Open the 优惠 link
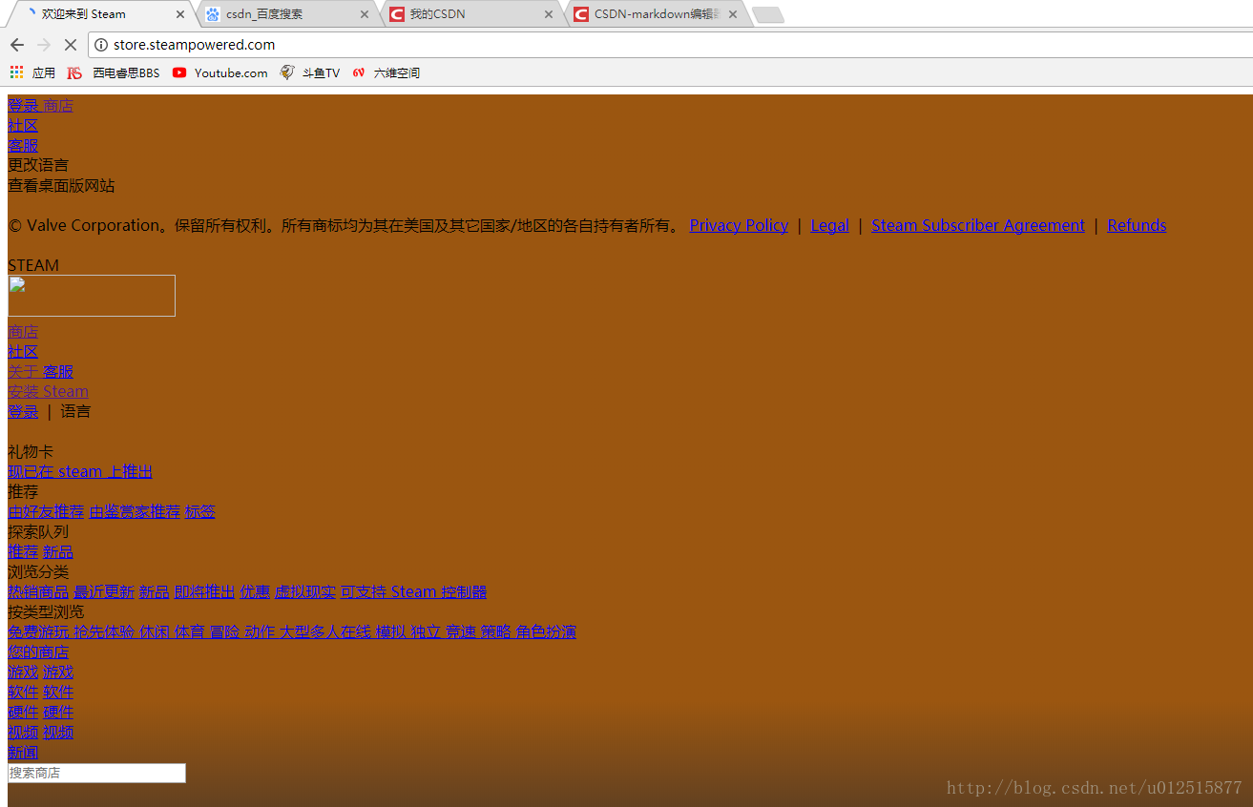This screenshot has height=807, width=1253. coord(255,591)
